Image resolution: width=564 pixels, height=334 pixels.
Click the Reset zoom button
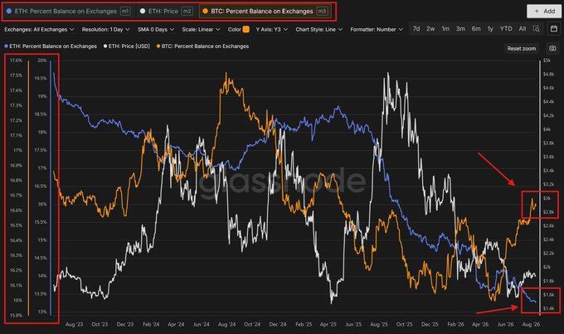pyautogui.click(x=521, y=48)
